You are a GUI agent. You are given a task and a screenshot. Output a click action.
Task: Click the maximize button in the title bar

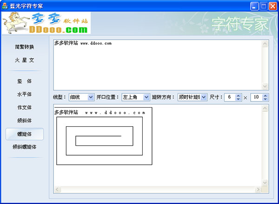point(264,6)
